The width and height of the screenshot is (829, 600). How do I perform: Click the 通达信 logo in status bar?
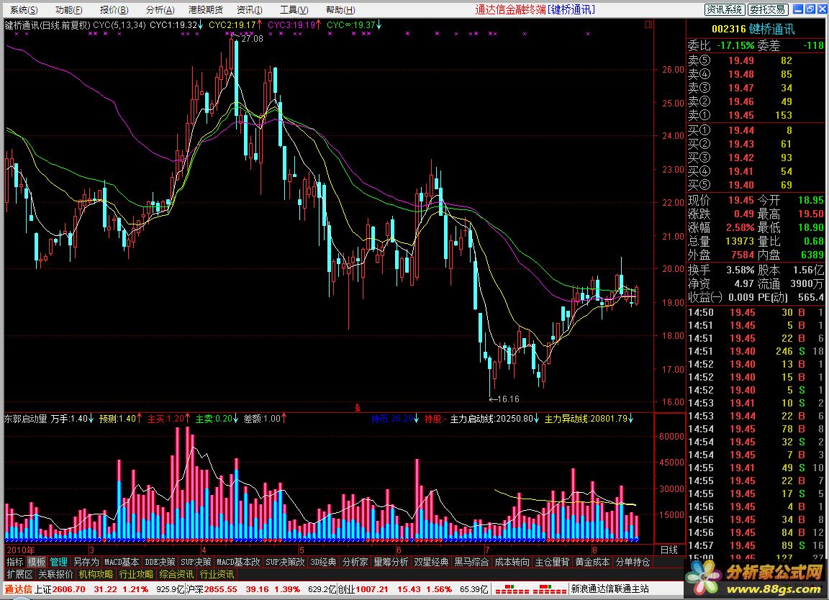[19, 589]
